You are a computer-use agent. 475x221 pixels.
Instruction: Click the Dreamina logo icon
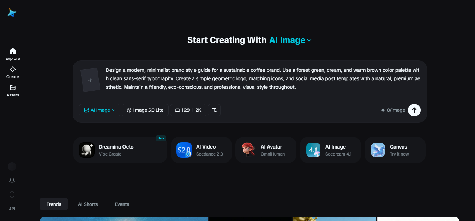click(x=12, y=13)
